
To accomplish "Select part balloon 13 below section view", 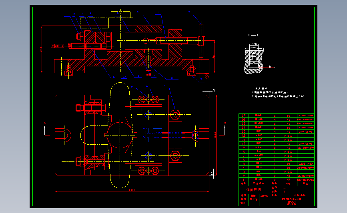I will (x=124, y=77).
